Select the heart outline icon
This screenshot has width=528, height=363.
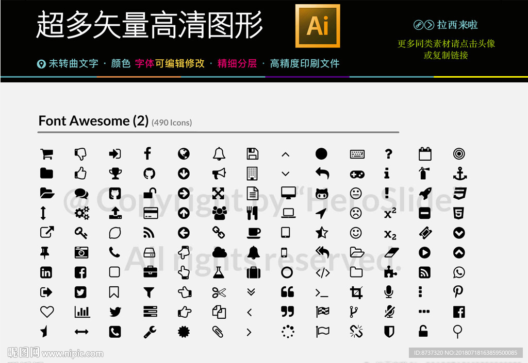tap(47, 312)
